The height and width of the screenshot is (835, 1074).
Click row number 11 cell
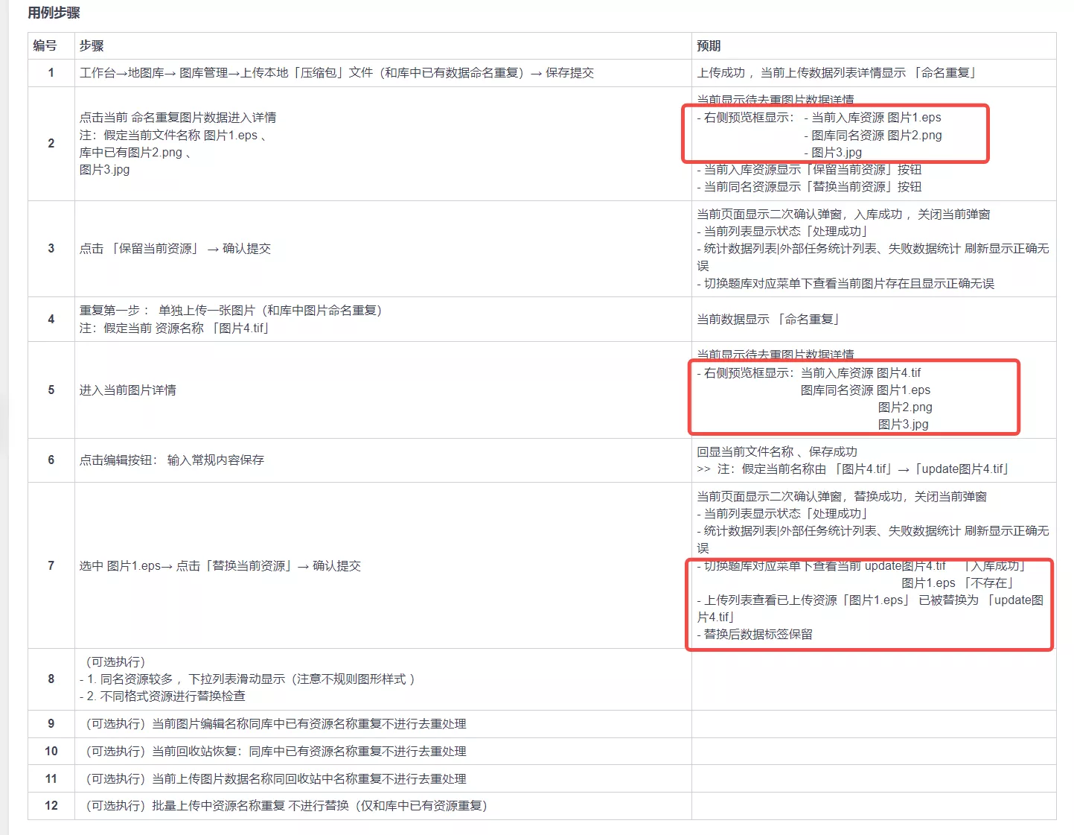51,778
